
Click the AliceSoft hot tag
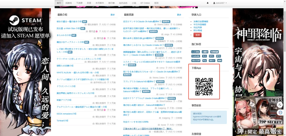196,60
